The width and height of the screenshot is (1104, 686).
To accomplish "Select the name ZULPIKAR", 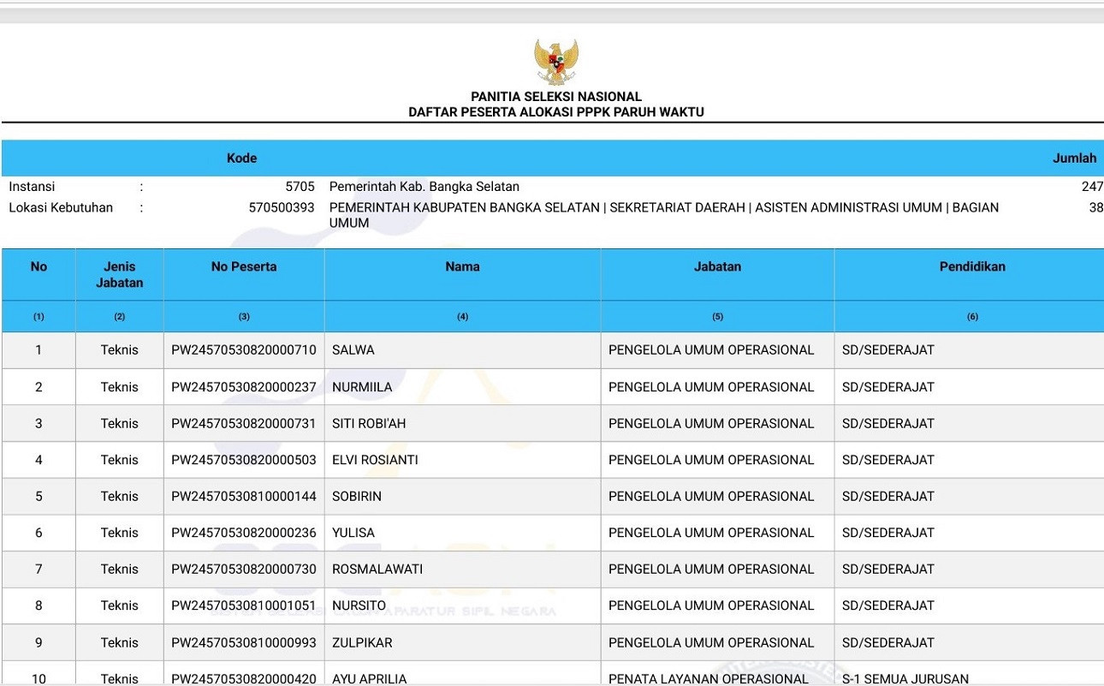I will (x=362, y=642).
